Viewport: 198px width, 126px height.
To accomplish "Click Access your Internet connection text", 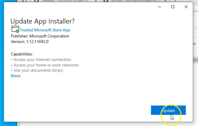I will click(x=42, y=59).
